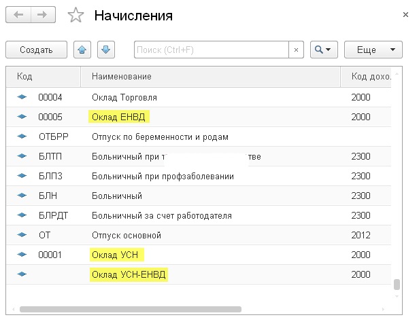Click code cell БЛН
This screenshot has height=328, width=419.
[x=48, y=196]
